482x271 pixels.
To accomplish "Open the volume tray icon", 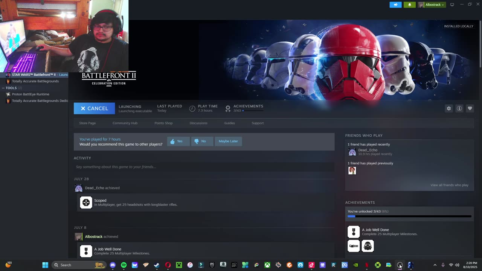I will point(457,265).
